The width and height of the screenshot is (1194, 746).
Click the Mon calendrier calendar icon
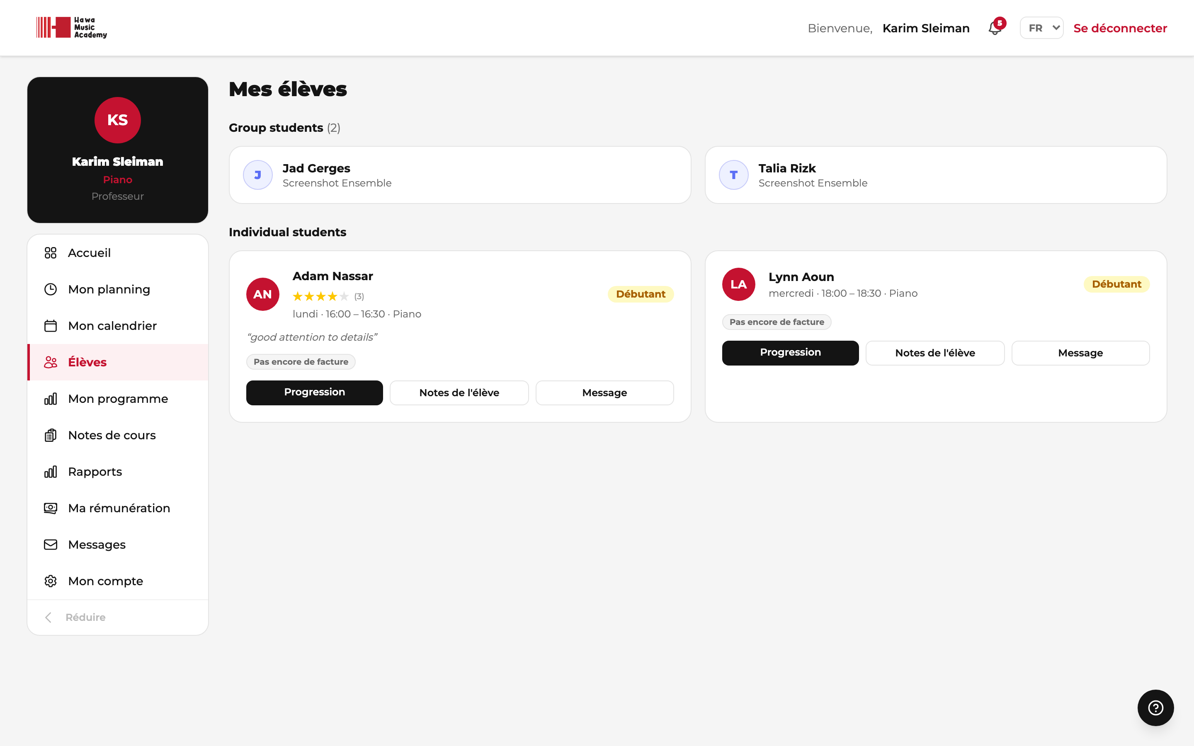point(50,326)
